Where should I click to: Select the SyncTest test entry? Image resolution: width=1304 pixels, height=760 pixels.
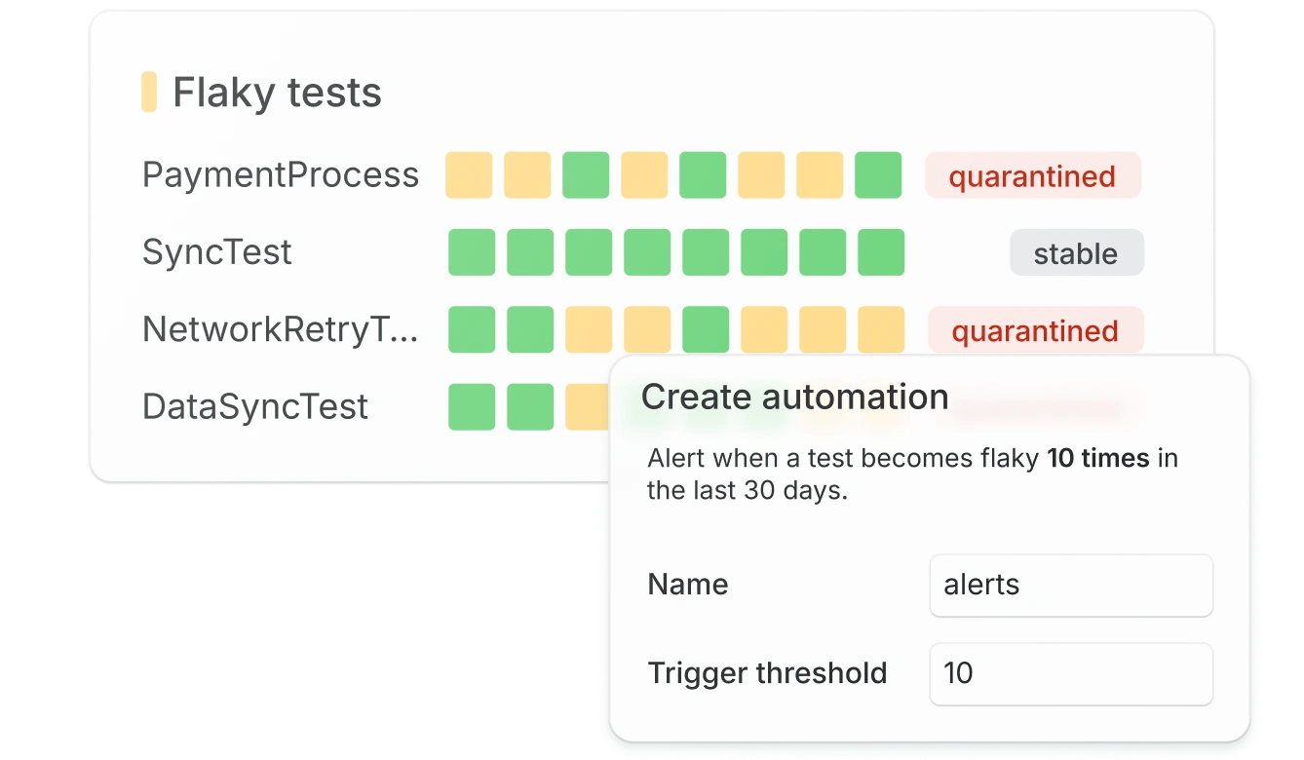point(217,251)
